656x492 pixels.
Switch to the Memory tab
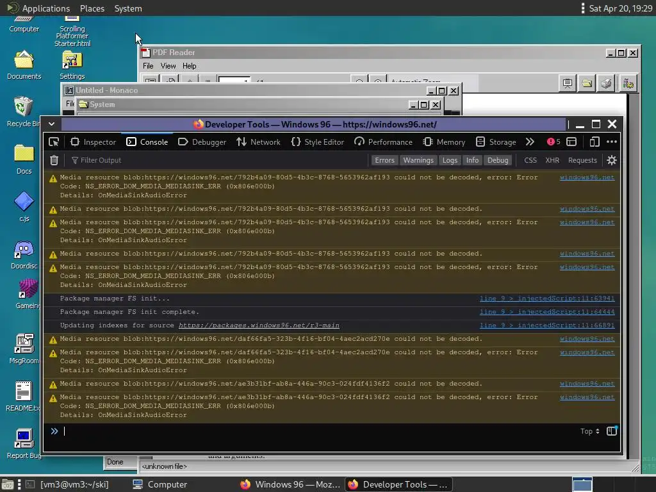(x=444, y=142)
